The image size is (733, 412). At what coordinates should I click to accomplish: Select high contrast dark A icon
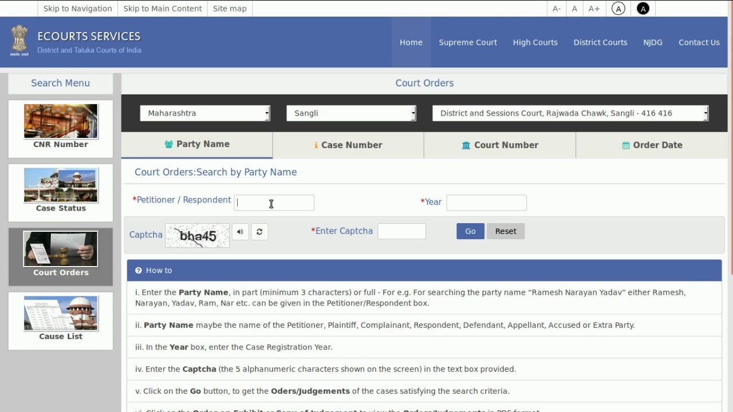coord(643,9)
